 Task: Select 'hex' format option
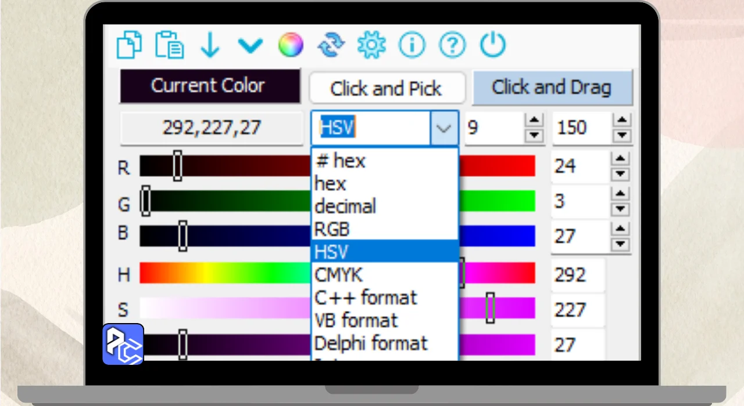tap(385, 184)
